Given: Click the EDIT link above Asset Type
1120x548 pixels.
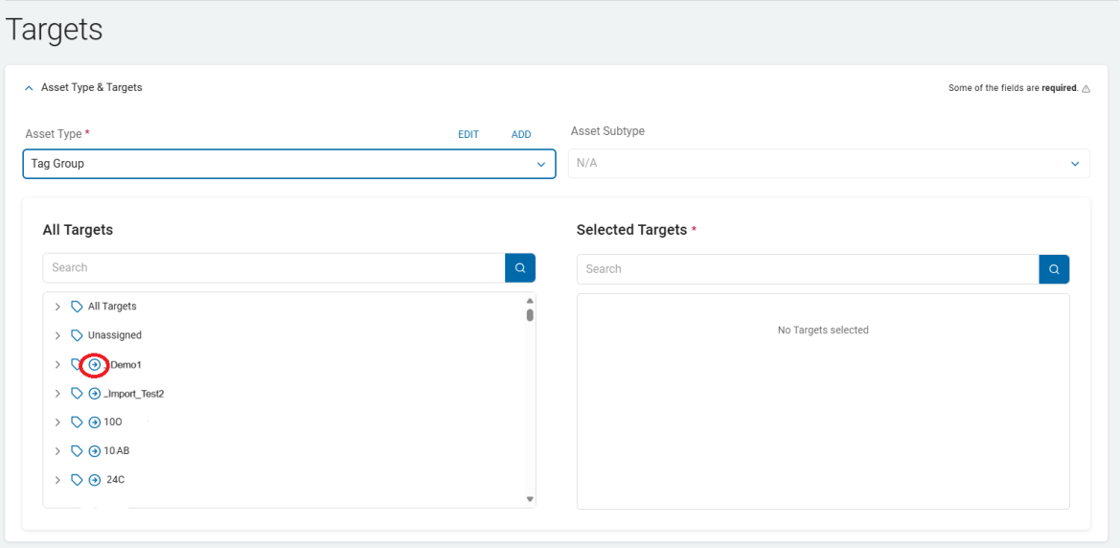Looking at the screenshot, I should coord(469,135).
